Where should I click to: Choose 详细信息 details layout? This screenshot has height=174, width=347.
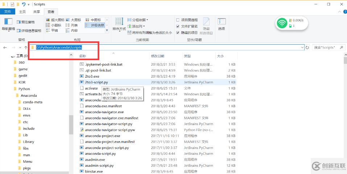pos(95,25)
